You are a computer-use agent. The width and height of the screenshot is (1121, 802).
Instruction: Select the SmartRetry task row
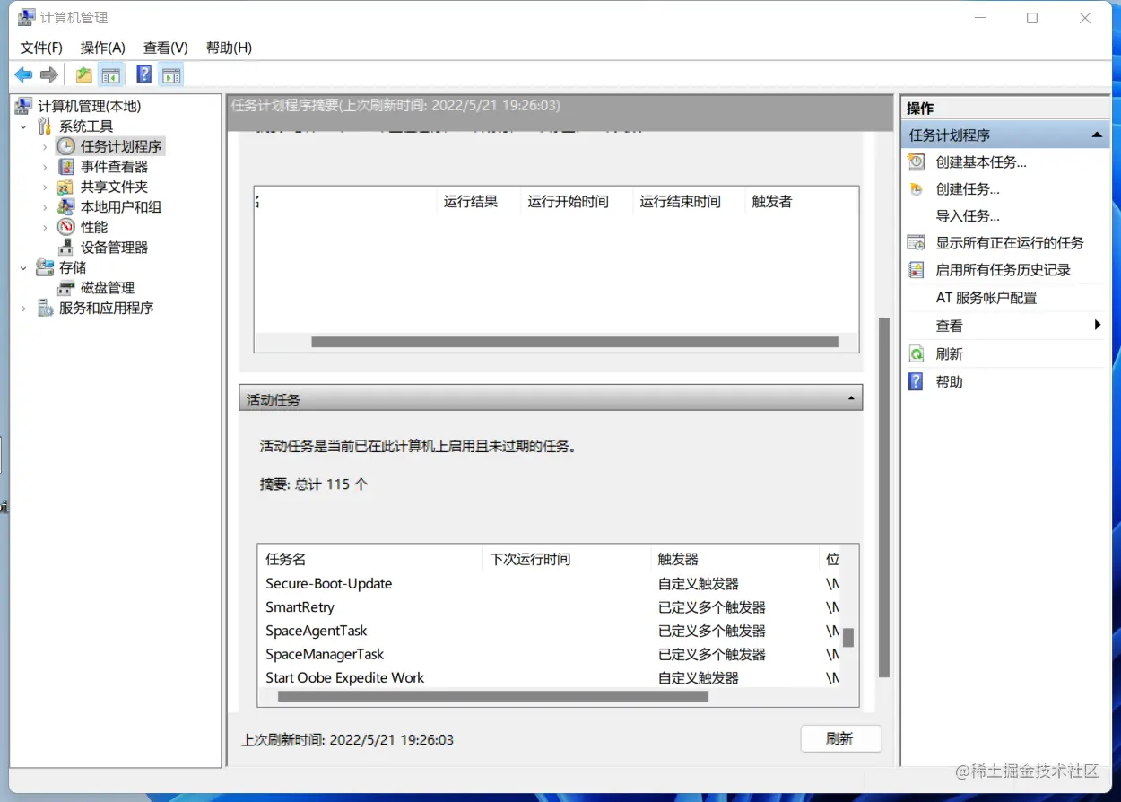click(x=549, y=607)
